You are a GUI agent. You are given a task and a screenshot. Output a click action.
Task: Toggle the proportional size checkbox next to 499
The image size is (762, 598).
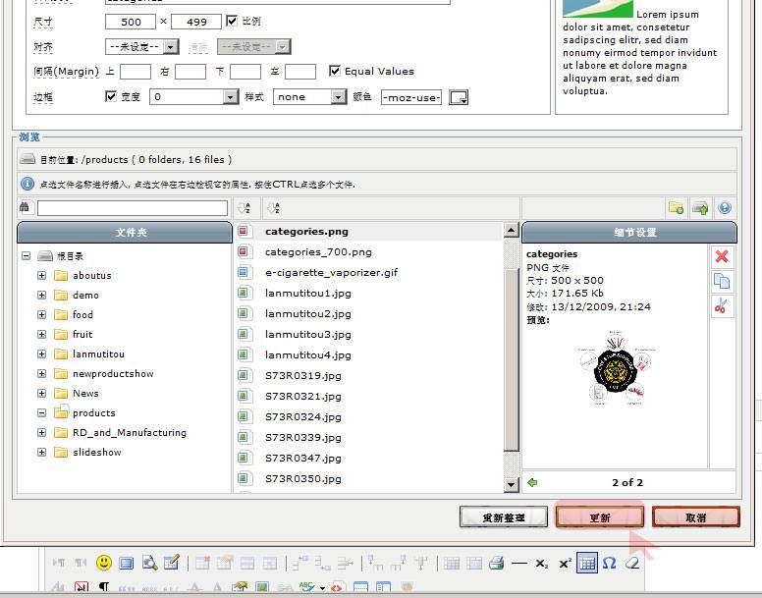tap(232, 21)
